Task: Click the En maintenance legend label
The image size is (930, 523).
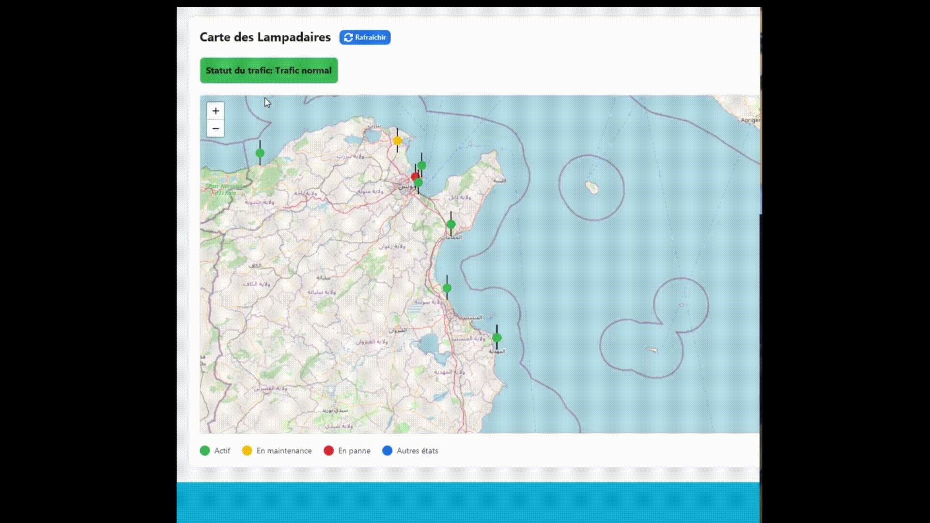Action: pyautogui.click(x=284, y=451)
